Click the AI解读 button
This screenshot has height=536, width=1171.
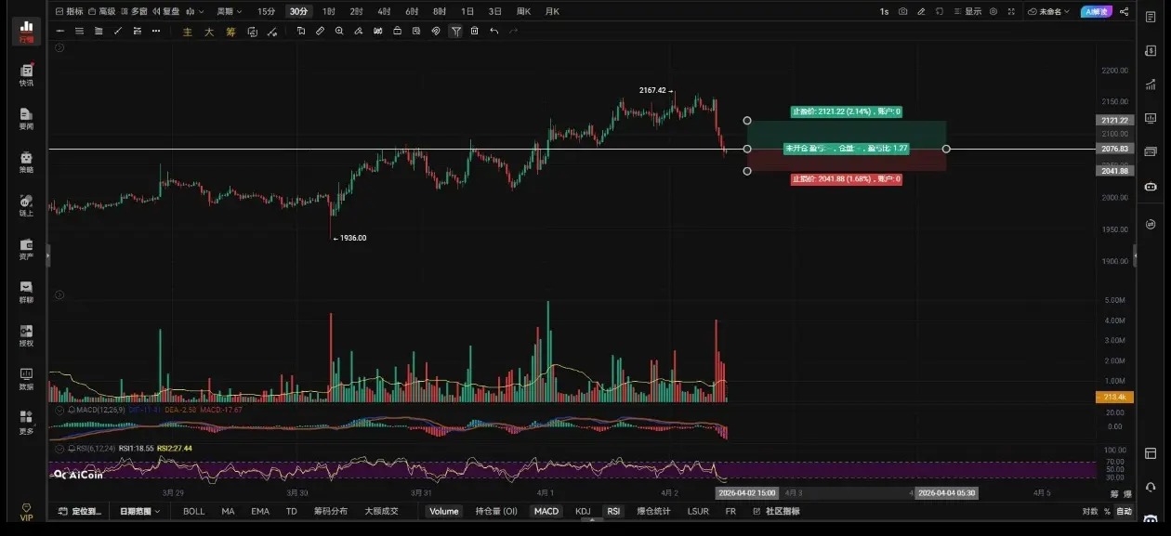point(1097,11)
